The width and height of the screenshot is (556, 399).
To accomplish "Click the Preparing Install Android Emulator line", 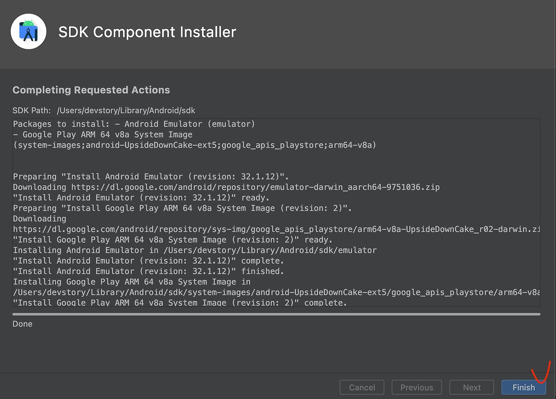I will [151, 177].
